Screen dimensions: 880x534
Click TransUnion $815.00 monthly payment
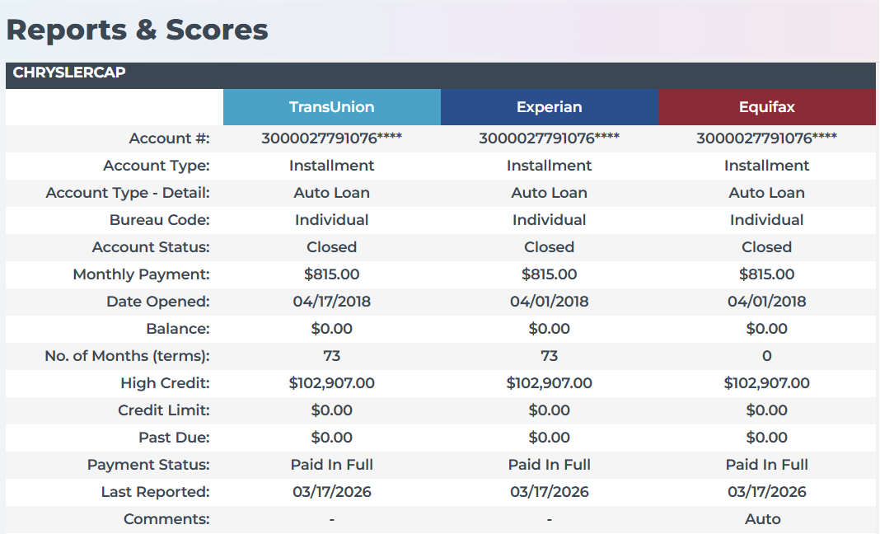click(x=332, y=274)
